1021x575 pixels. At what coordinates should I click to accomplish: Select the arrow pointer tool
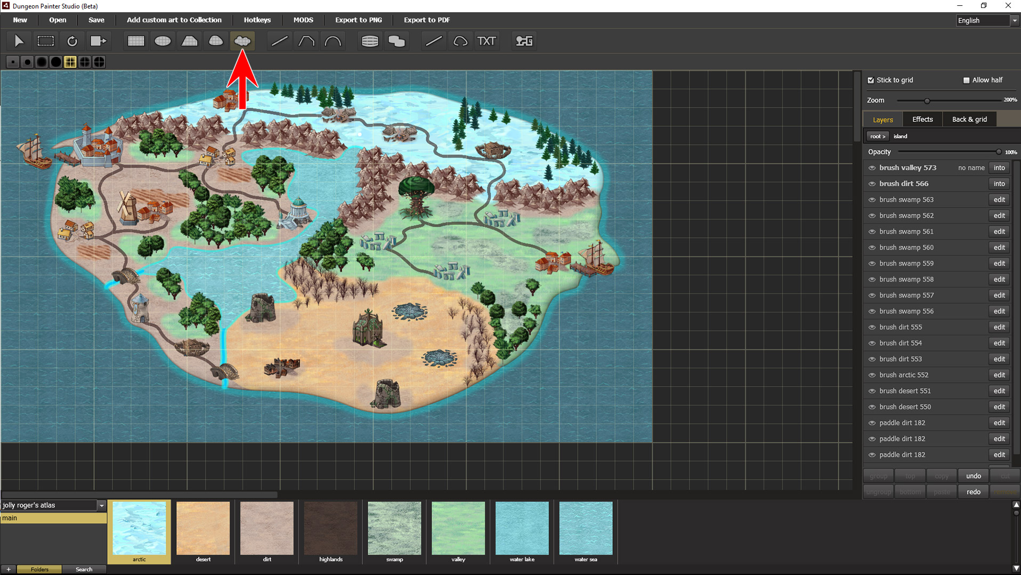[19, 41]
